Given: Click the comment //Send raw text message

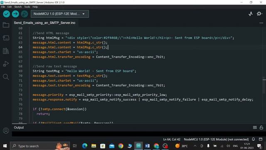Looking at the screenshot, I should pos(55,66).
